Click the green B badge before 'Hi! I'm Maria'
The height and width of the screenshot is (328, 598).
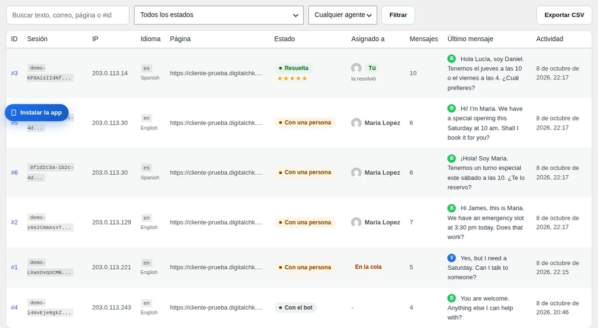(x=451, y=108)
